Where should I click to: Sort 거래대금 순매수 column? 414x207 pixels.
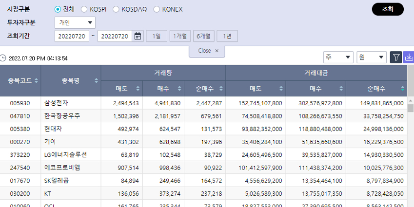coord(402,89)
